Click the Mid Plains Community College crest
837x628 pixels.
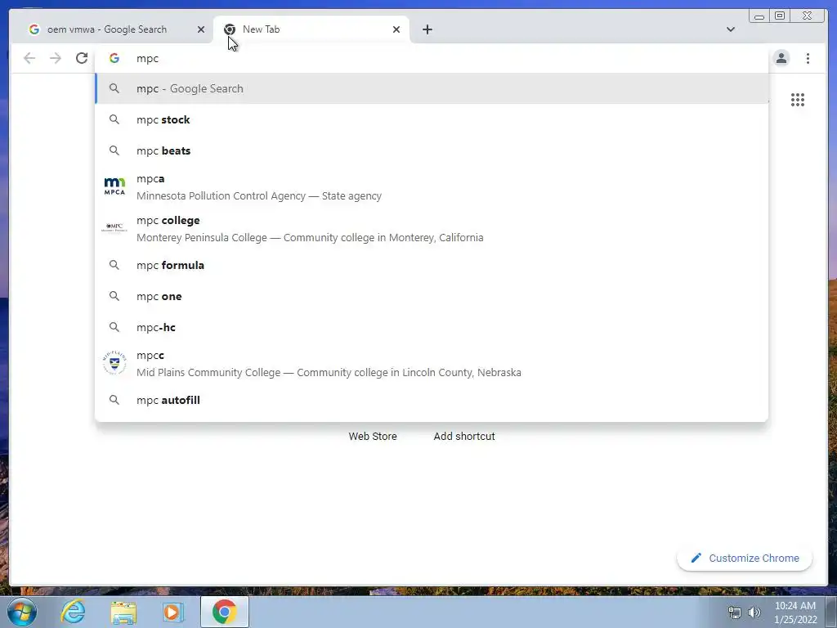tap(114, 363)
